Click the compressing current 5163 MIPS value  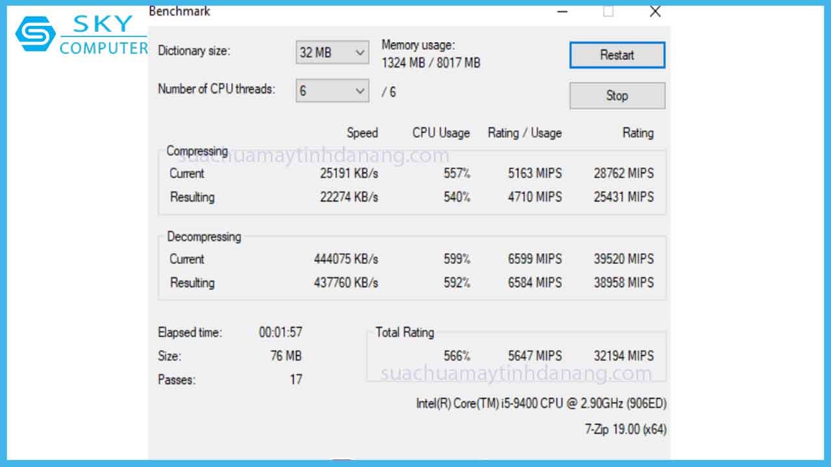(535, 173)
